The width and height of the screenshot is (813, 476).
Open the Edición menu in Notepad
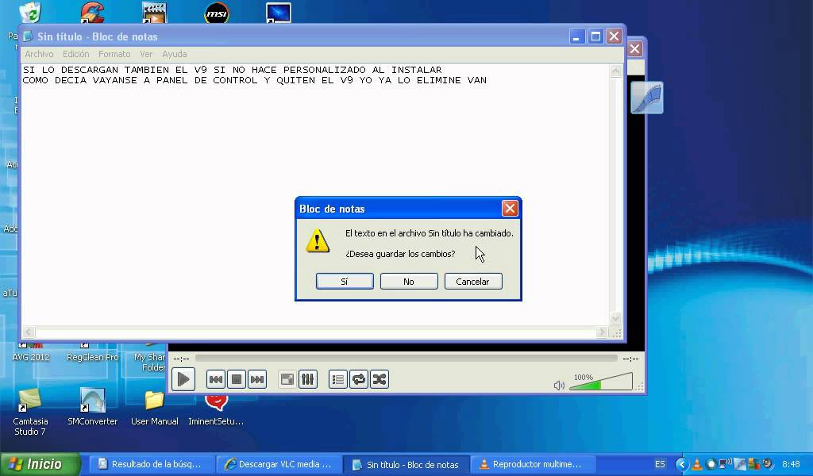pyautogui.click(x=75, y=54)
